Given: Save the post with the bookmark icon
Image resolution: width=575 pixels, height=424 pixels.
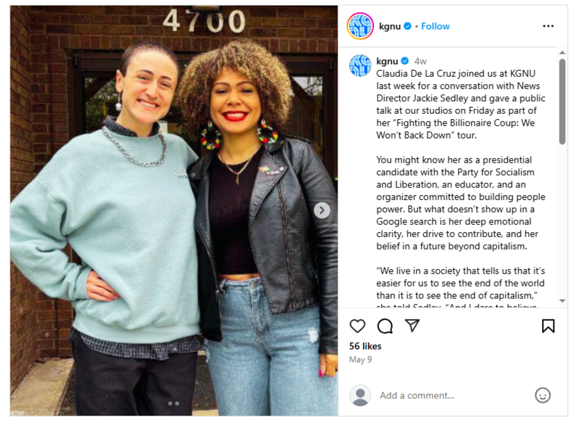Looking at the screenshot, I should tap(548, 326).
